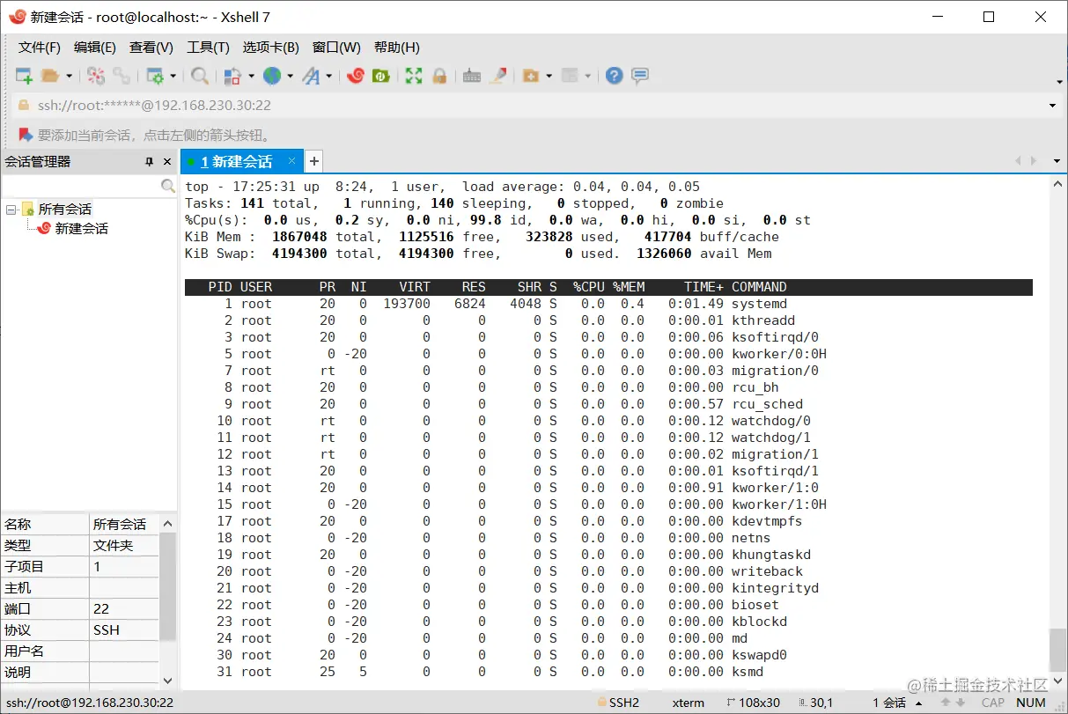Select 新建会话 session in tree
This screenshot has width=1068, height=714.
pyautogui.click(x=81, y=229)
